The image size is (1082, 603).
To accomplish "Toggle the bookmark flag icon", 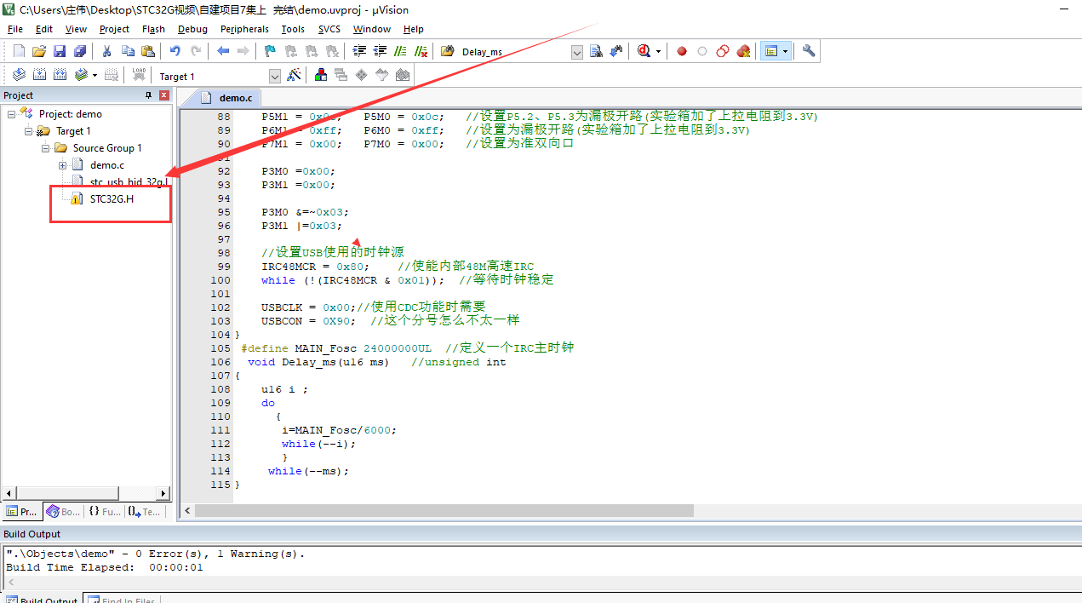I will 270,51.
